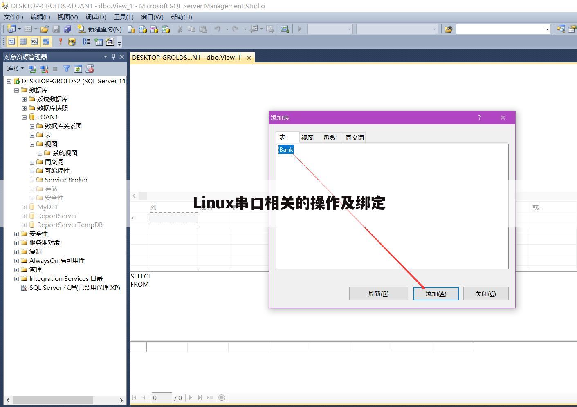This screenshot has width=577, height=407.
Task: Open the 调试(D) menu
Action: tap(96, 17)
